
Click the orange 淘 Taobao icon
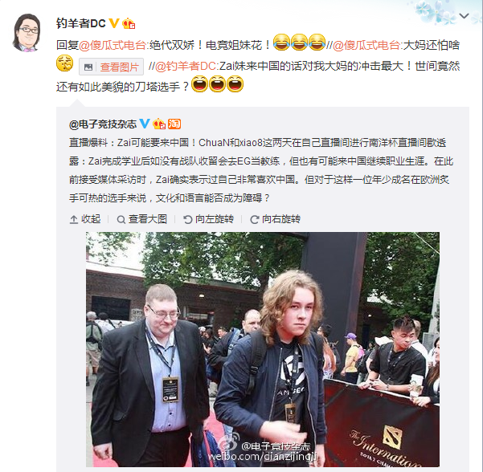[174, 124]
